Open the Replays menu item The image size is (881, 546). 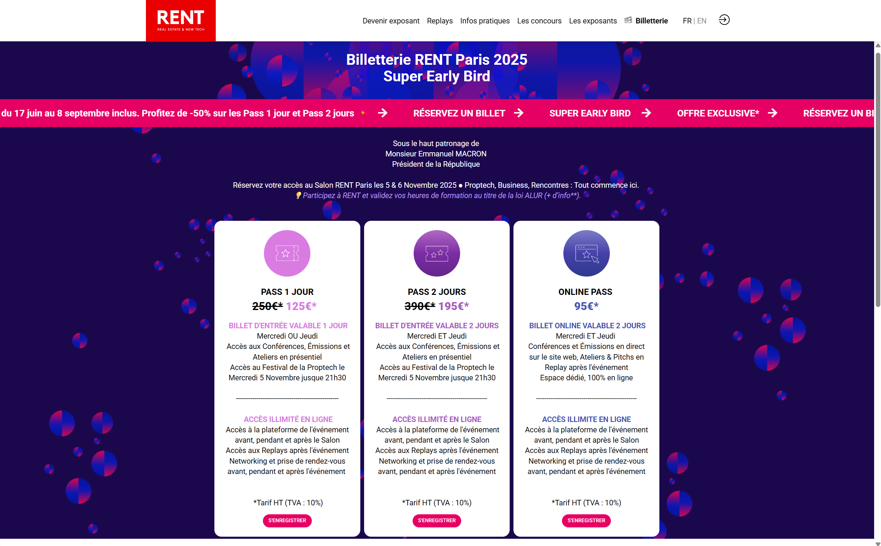(x=439, y=21)
